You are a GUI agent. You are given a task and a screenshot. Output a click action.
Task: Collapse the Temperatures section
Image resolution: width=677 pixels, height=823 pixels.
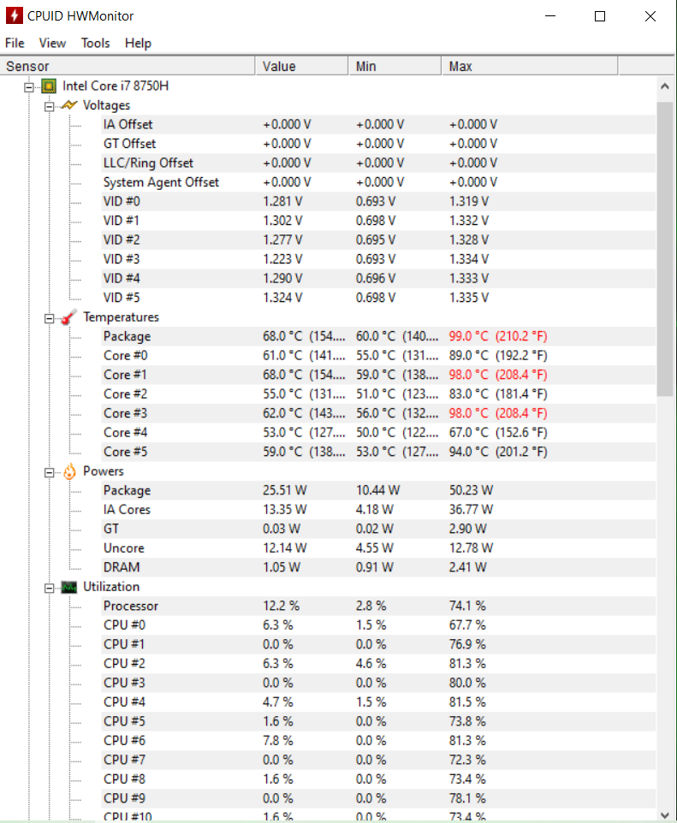coord(50,317)
